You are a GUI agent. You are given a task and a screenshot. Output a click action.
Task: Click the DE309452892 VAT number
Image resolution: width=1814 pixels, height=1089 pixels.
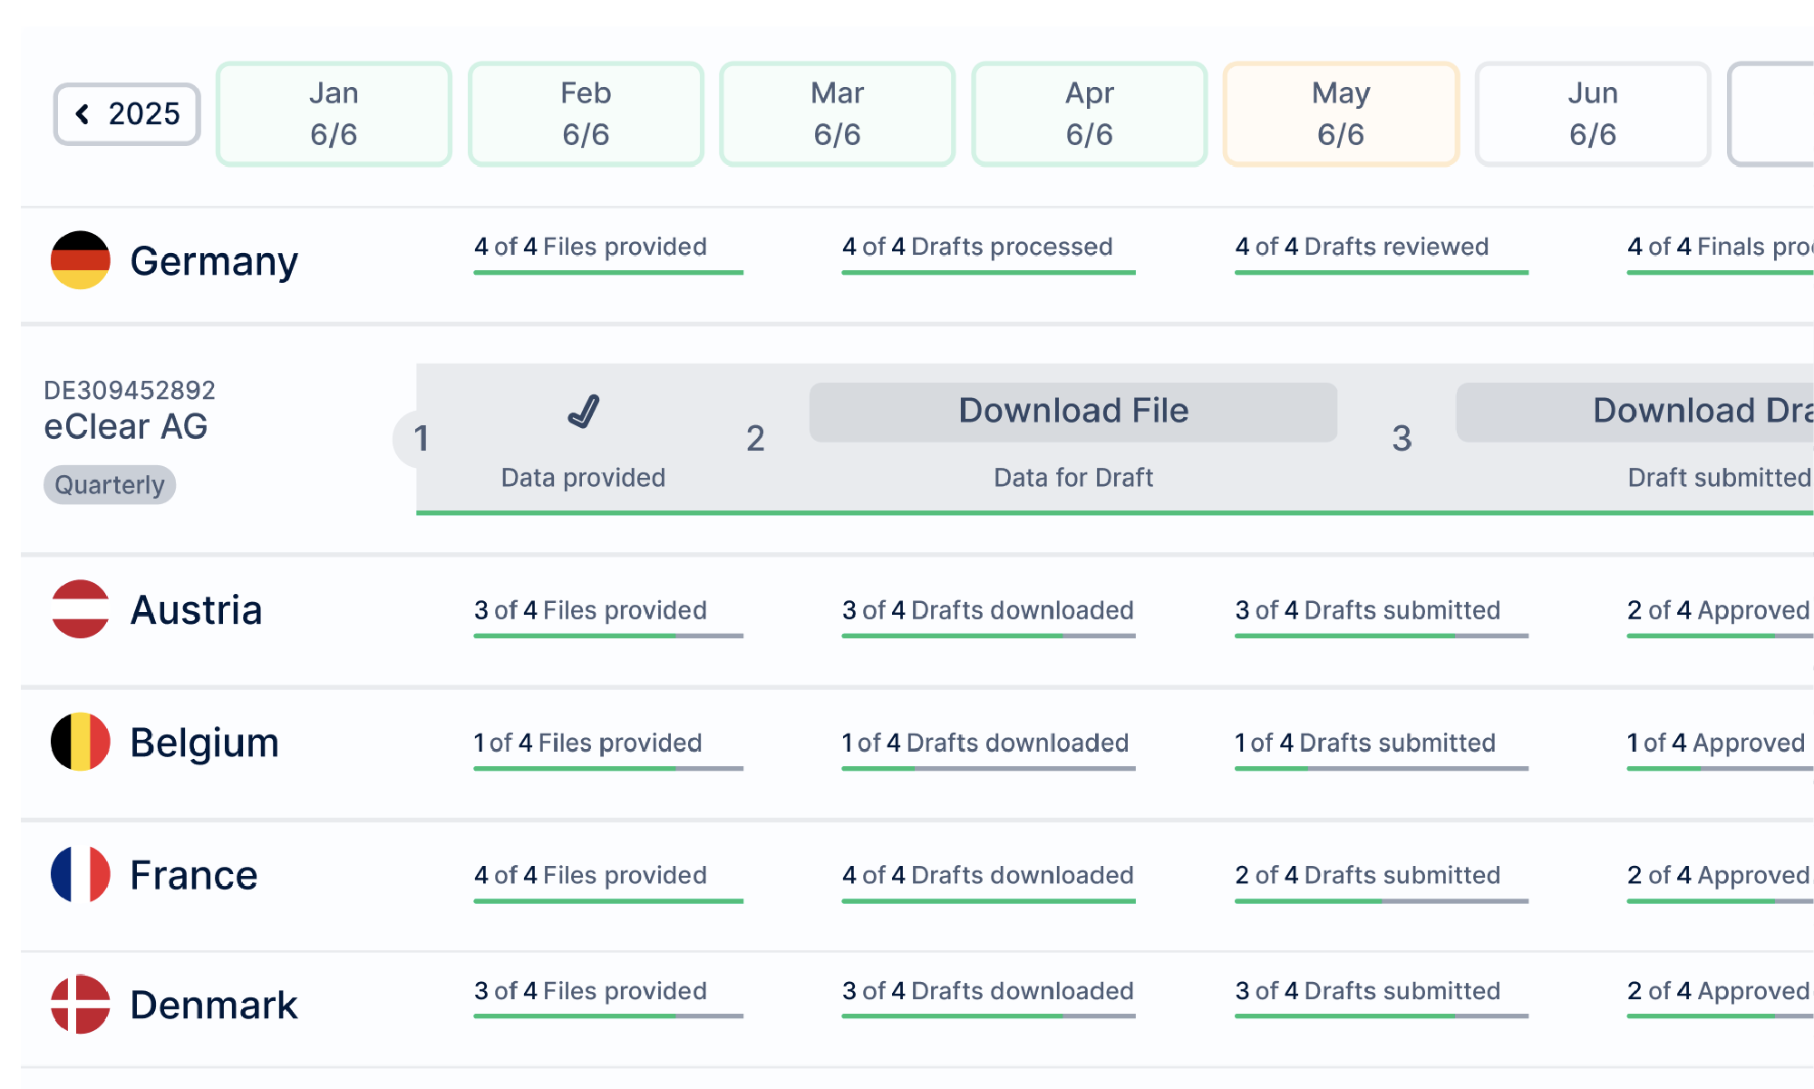point(130,391)
